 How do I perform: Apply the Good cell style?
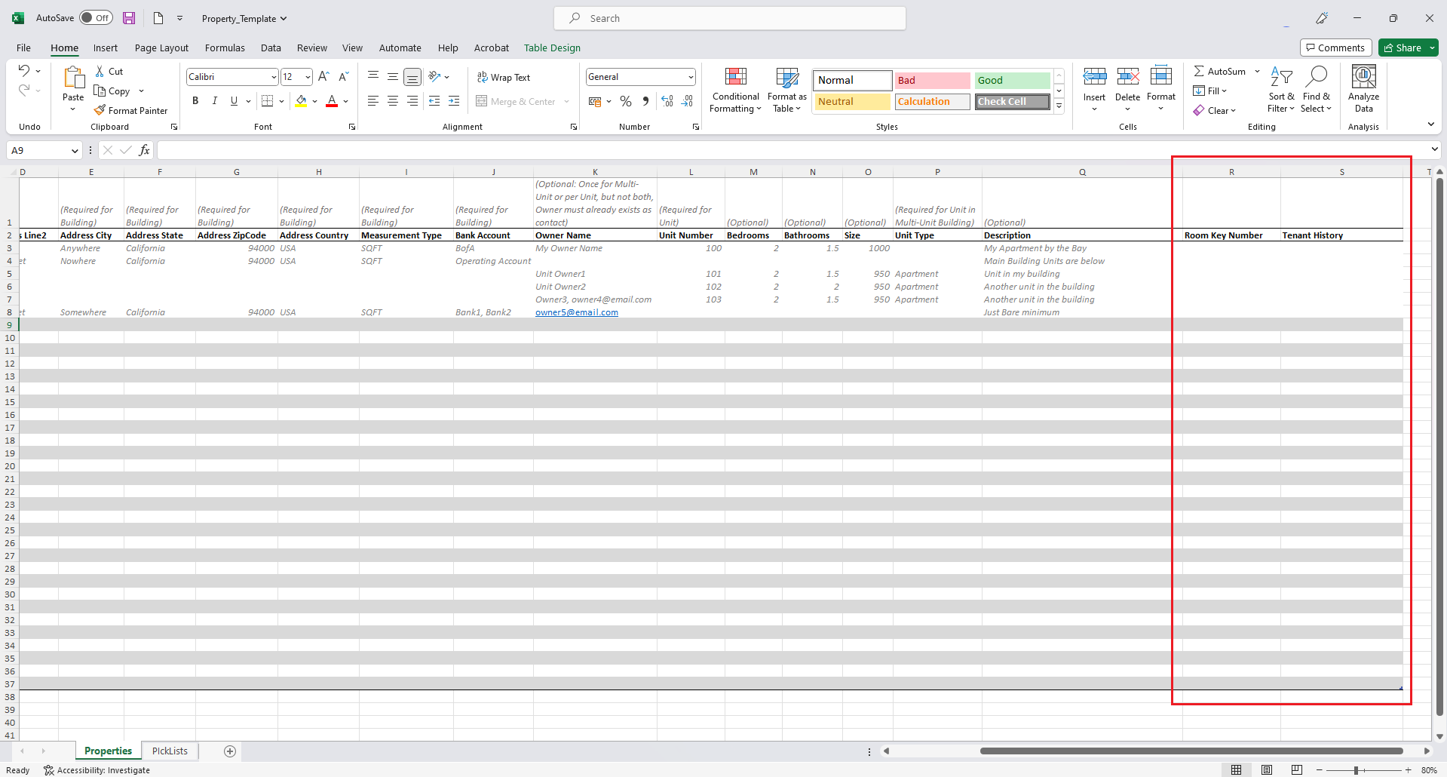point(1012,80)
